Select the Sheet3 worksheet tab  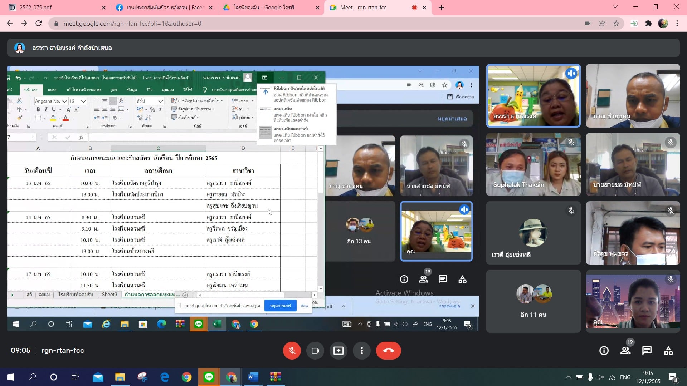[109, 295]
